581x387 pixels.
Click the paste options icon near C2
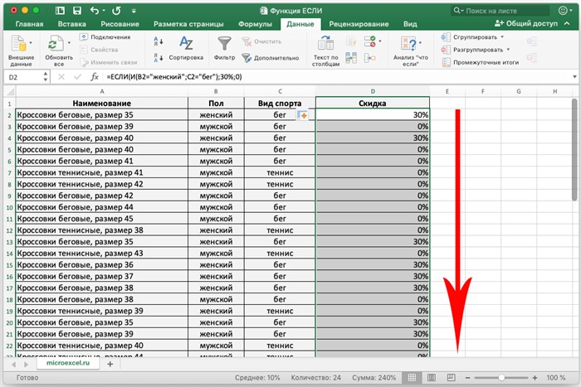(x=302, y=115)
